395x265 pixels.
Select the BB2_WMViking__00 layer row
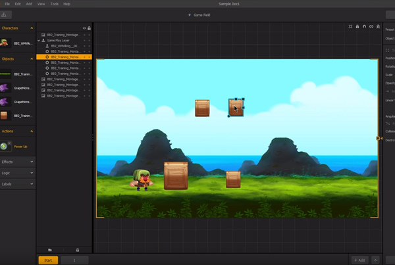click(64, 46)
